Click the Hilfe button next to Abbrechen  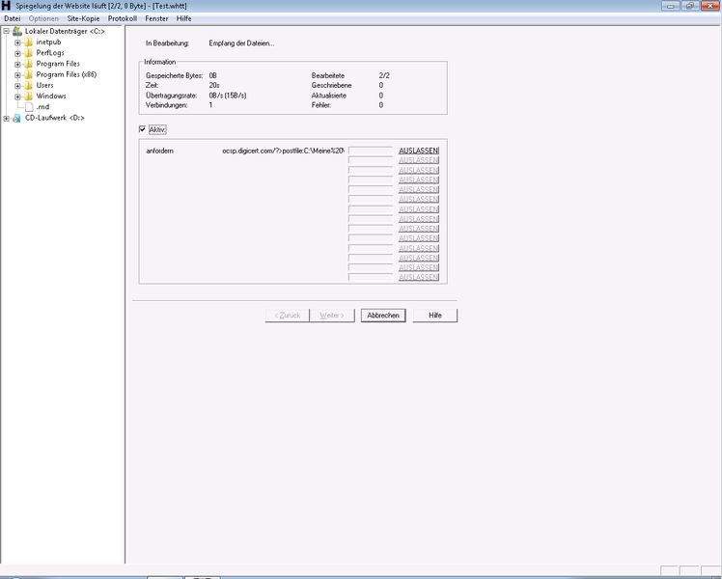pyautogui.click(x=435, y=316)
